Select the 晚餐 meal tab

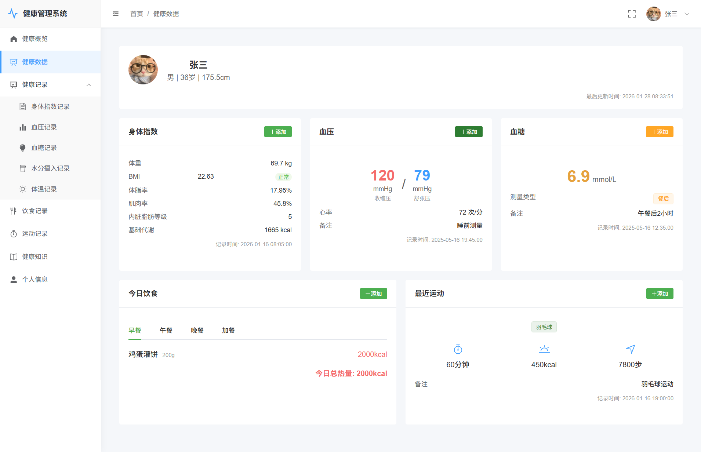[x=197, y=331]
